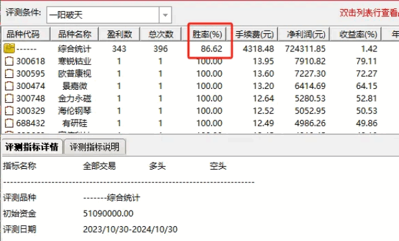The height and width of the screenshot is (241, 399).
Task: Click the 空头 column label
Action: tap(218, 166)
